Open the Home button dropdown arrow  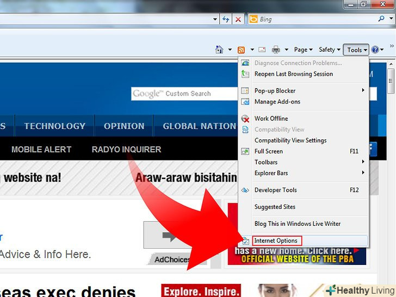coord(230,49)
